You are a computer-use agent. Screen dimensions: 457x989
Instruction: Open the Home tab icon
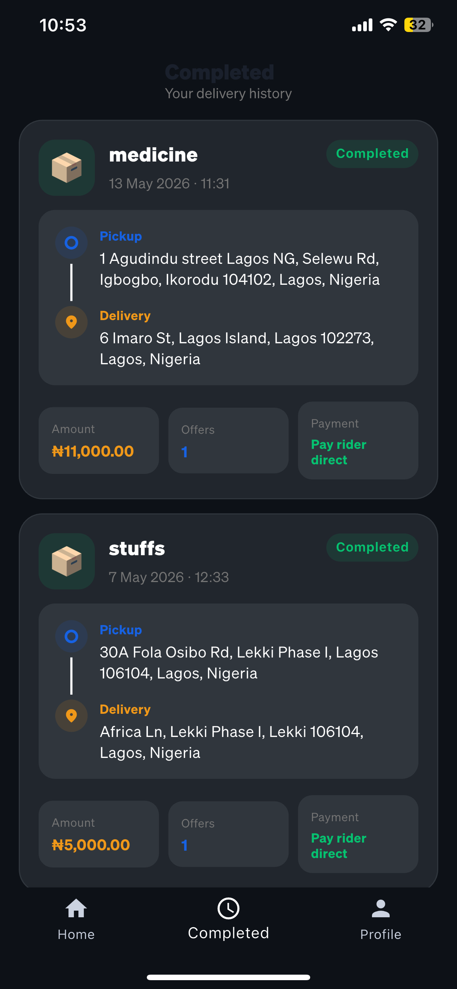pos(76,908)
